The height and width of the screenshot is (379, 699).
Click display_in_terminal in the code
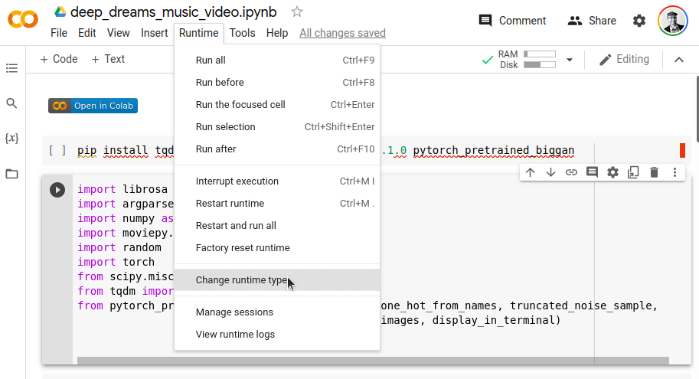[x=492, y=320]
